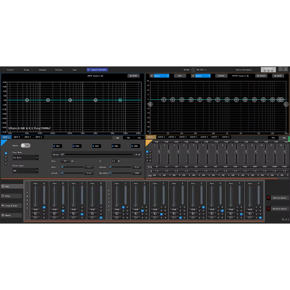The image size is (290, 290).
Task: Invert phase on input channel B
Action: click(x=54, y=213)
